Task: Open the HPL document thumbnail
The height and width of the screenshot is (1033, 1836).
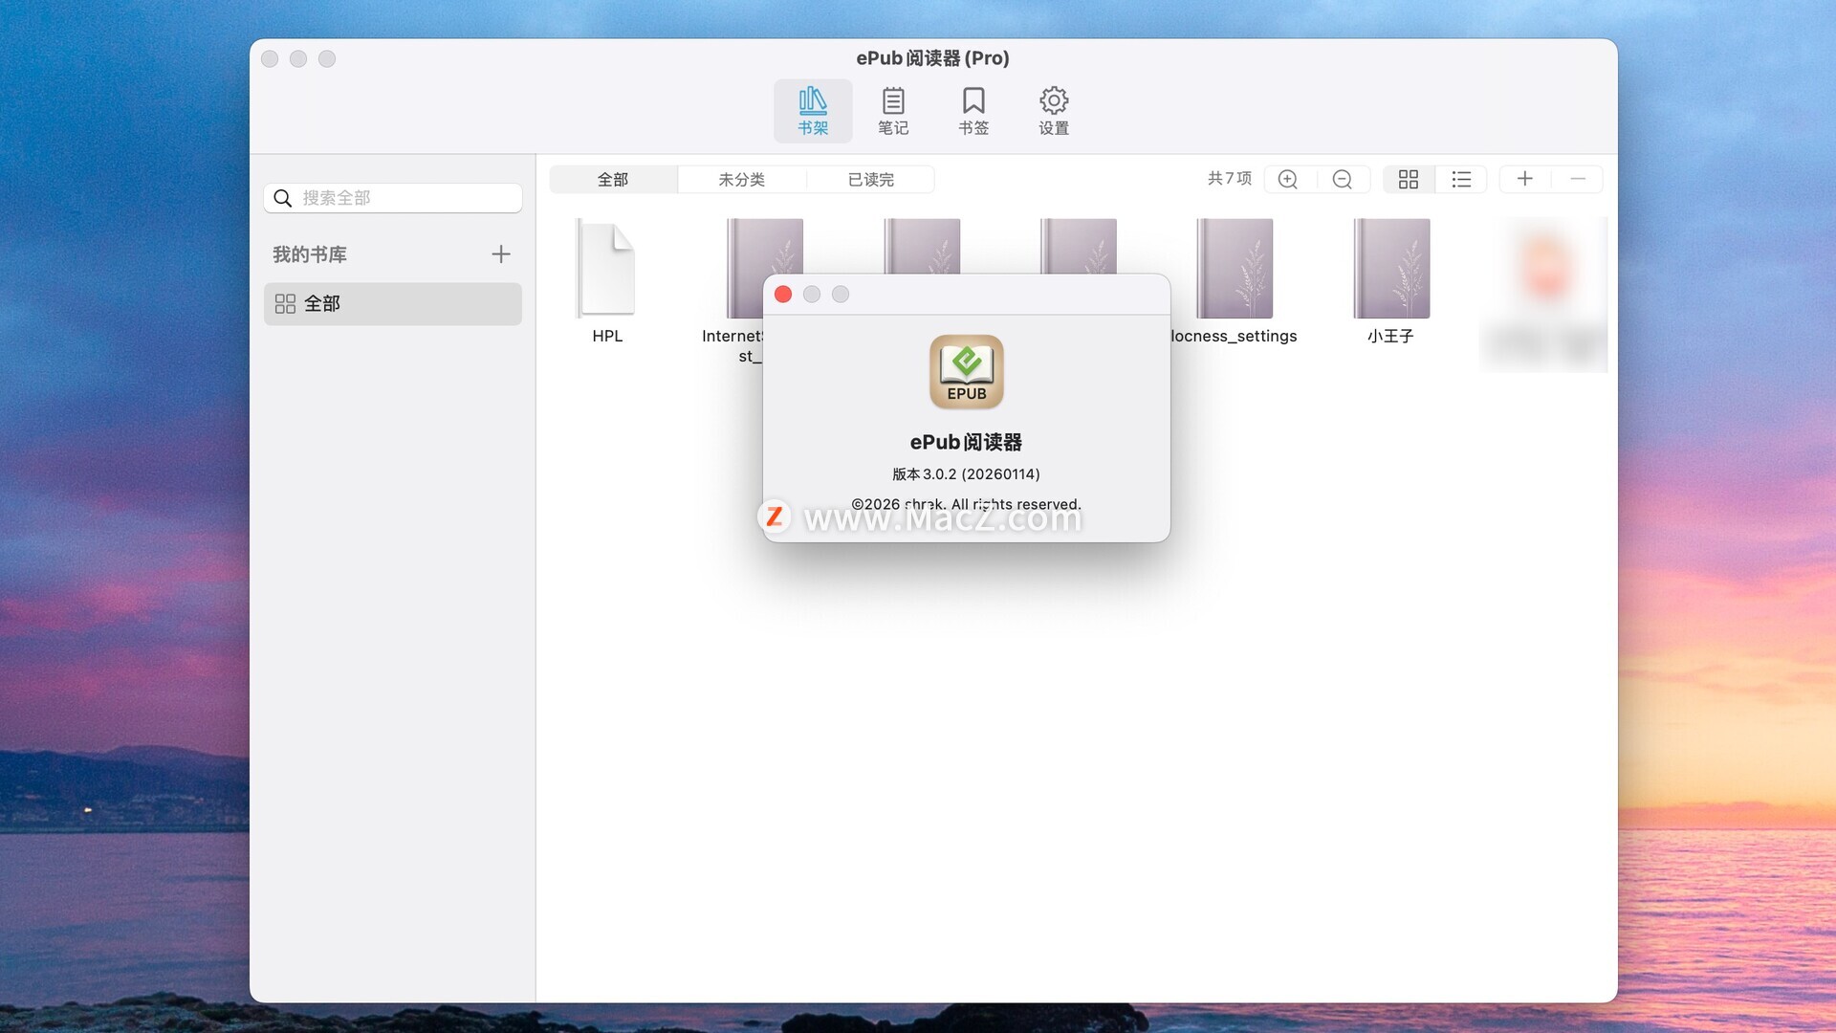Action: point(606,269)
